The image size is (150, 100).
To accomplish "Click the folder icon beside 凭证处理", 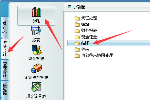I will point(77,18).
